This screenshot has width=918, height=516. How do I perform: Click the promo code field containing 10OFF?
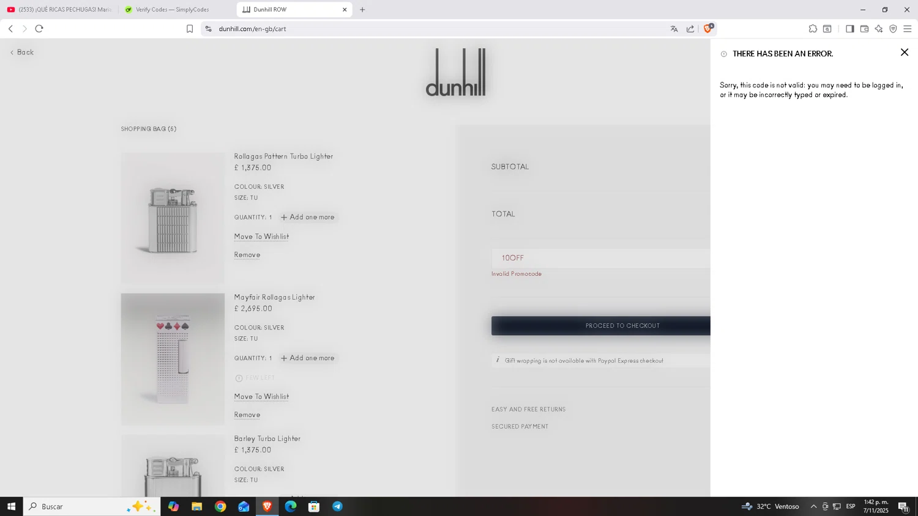(600, 258)
